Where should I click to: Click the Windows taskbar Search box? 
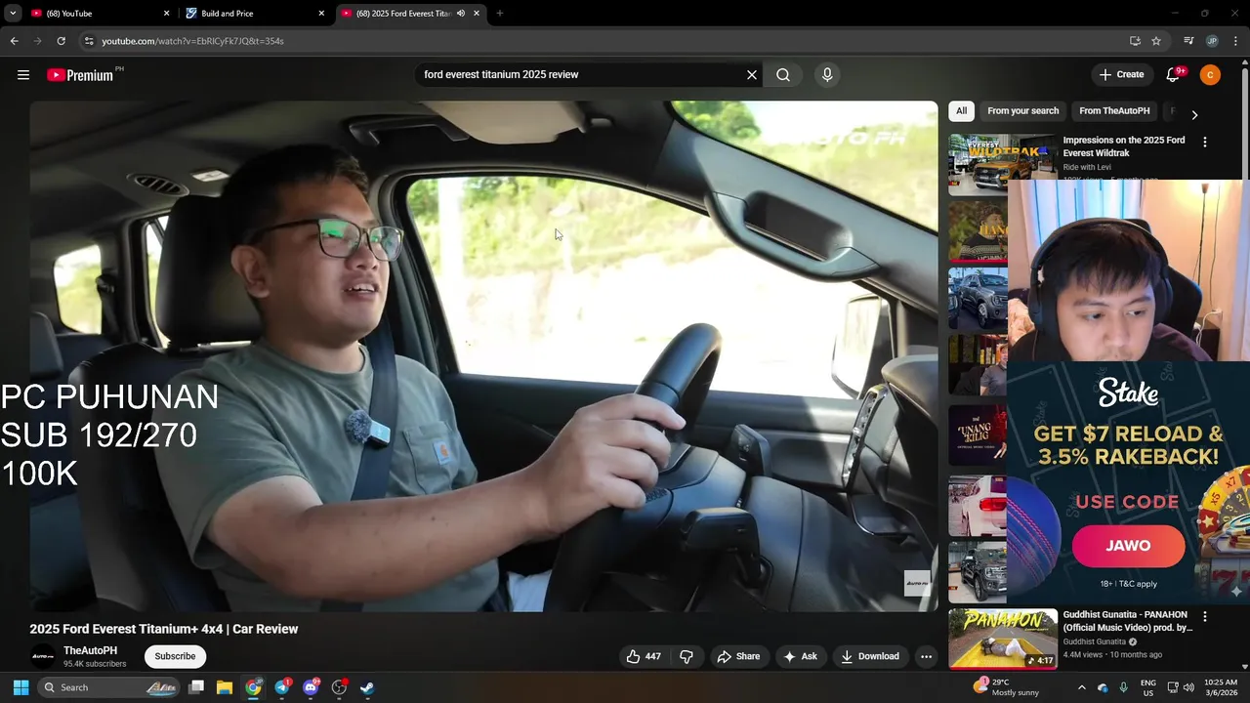109,687
